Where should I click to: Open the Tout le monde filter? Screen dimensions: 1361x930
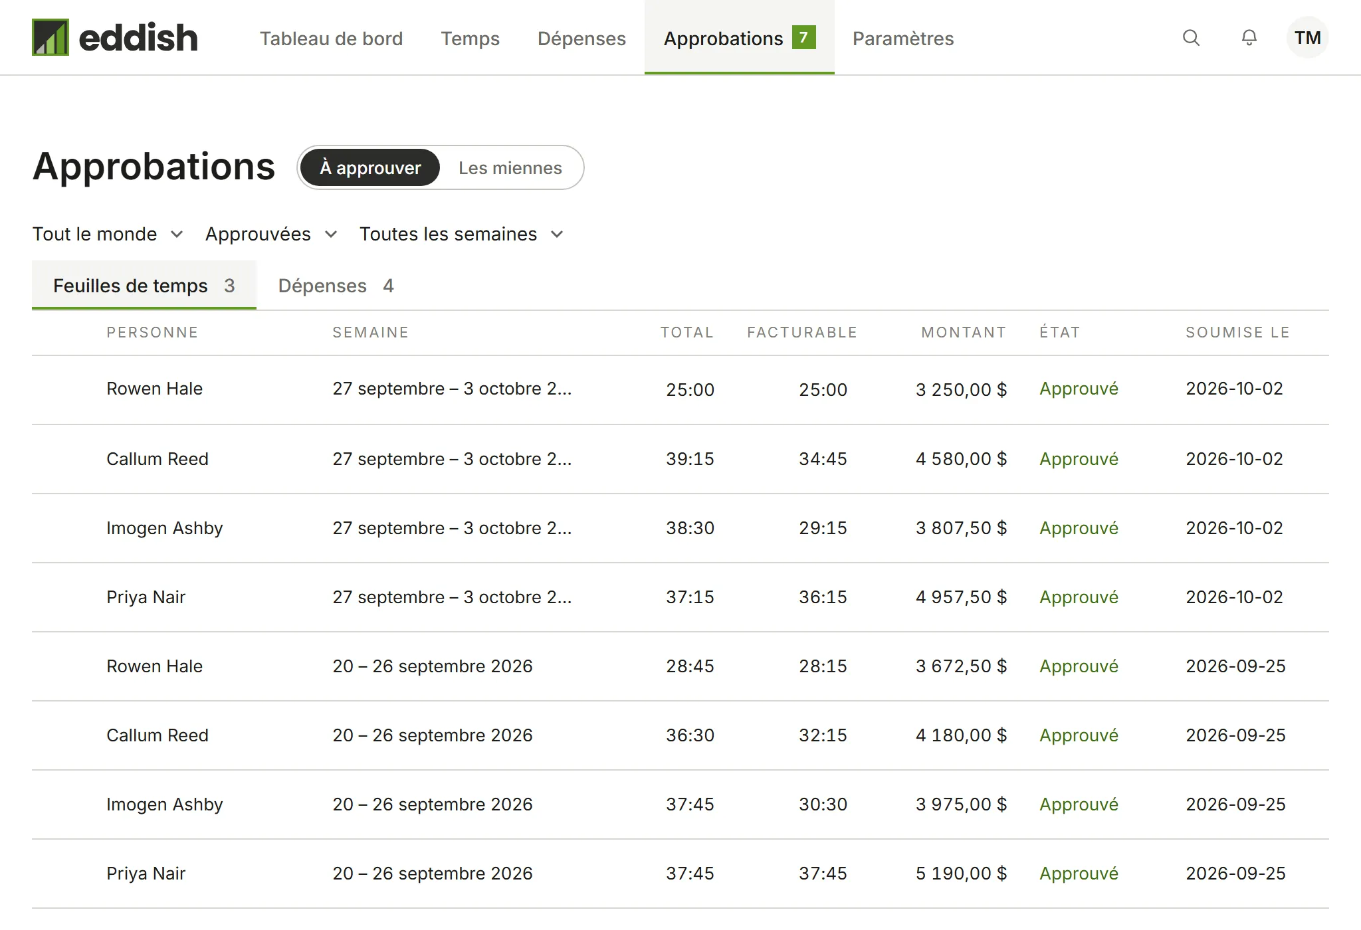click(108, 234)
